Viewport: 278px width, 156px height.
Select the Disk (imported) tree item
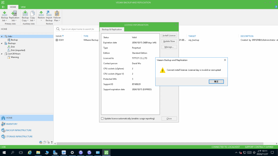[18, 50]
